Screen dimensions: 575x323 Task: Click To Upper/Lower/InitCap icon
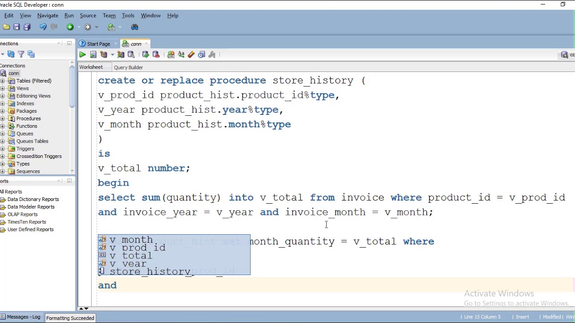coord(181,55)
